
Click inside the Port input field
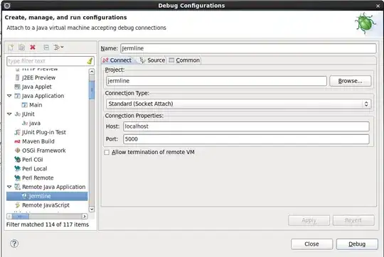pyautogui.click(x=246, y=139)
